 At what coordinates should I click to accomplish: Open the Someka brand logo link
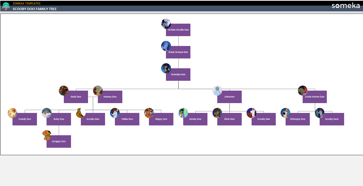point(346,6)
